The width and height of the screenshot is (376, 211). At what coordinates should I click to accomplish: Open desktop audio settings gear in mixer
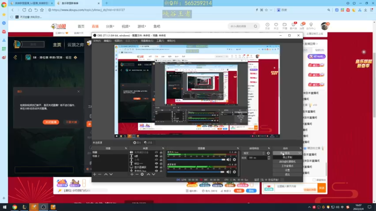click(x=234, y=172)
